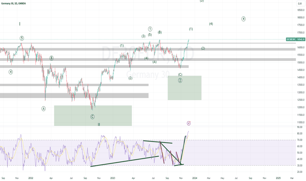Click the 20.00 oscillator axis label
Image resolution: width=306 pixels, height=181 pixels.
[299, 172]
